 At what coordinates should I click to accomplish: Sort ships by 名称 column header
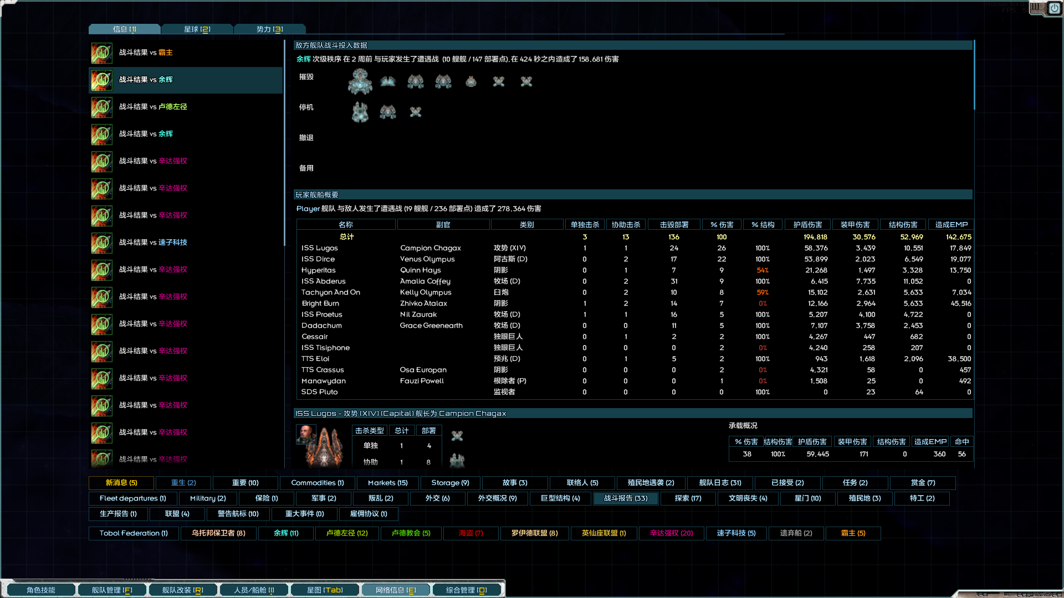coord(346,225)
